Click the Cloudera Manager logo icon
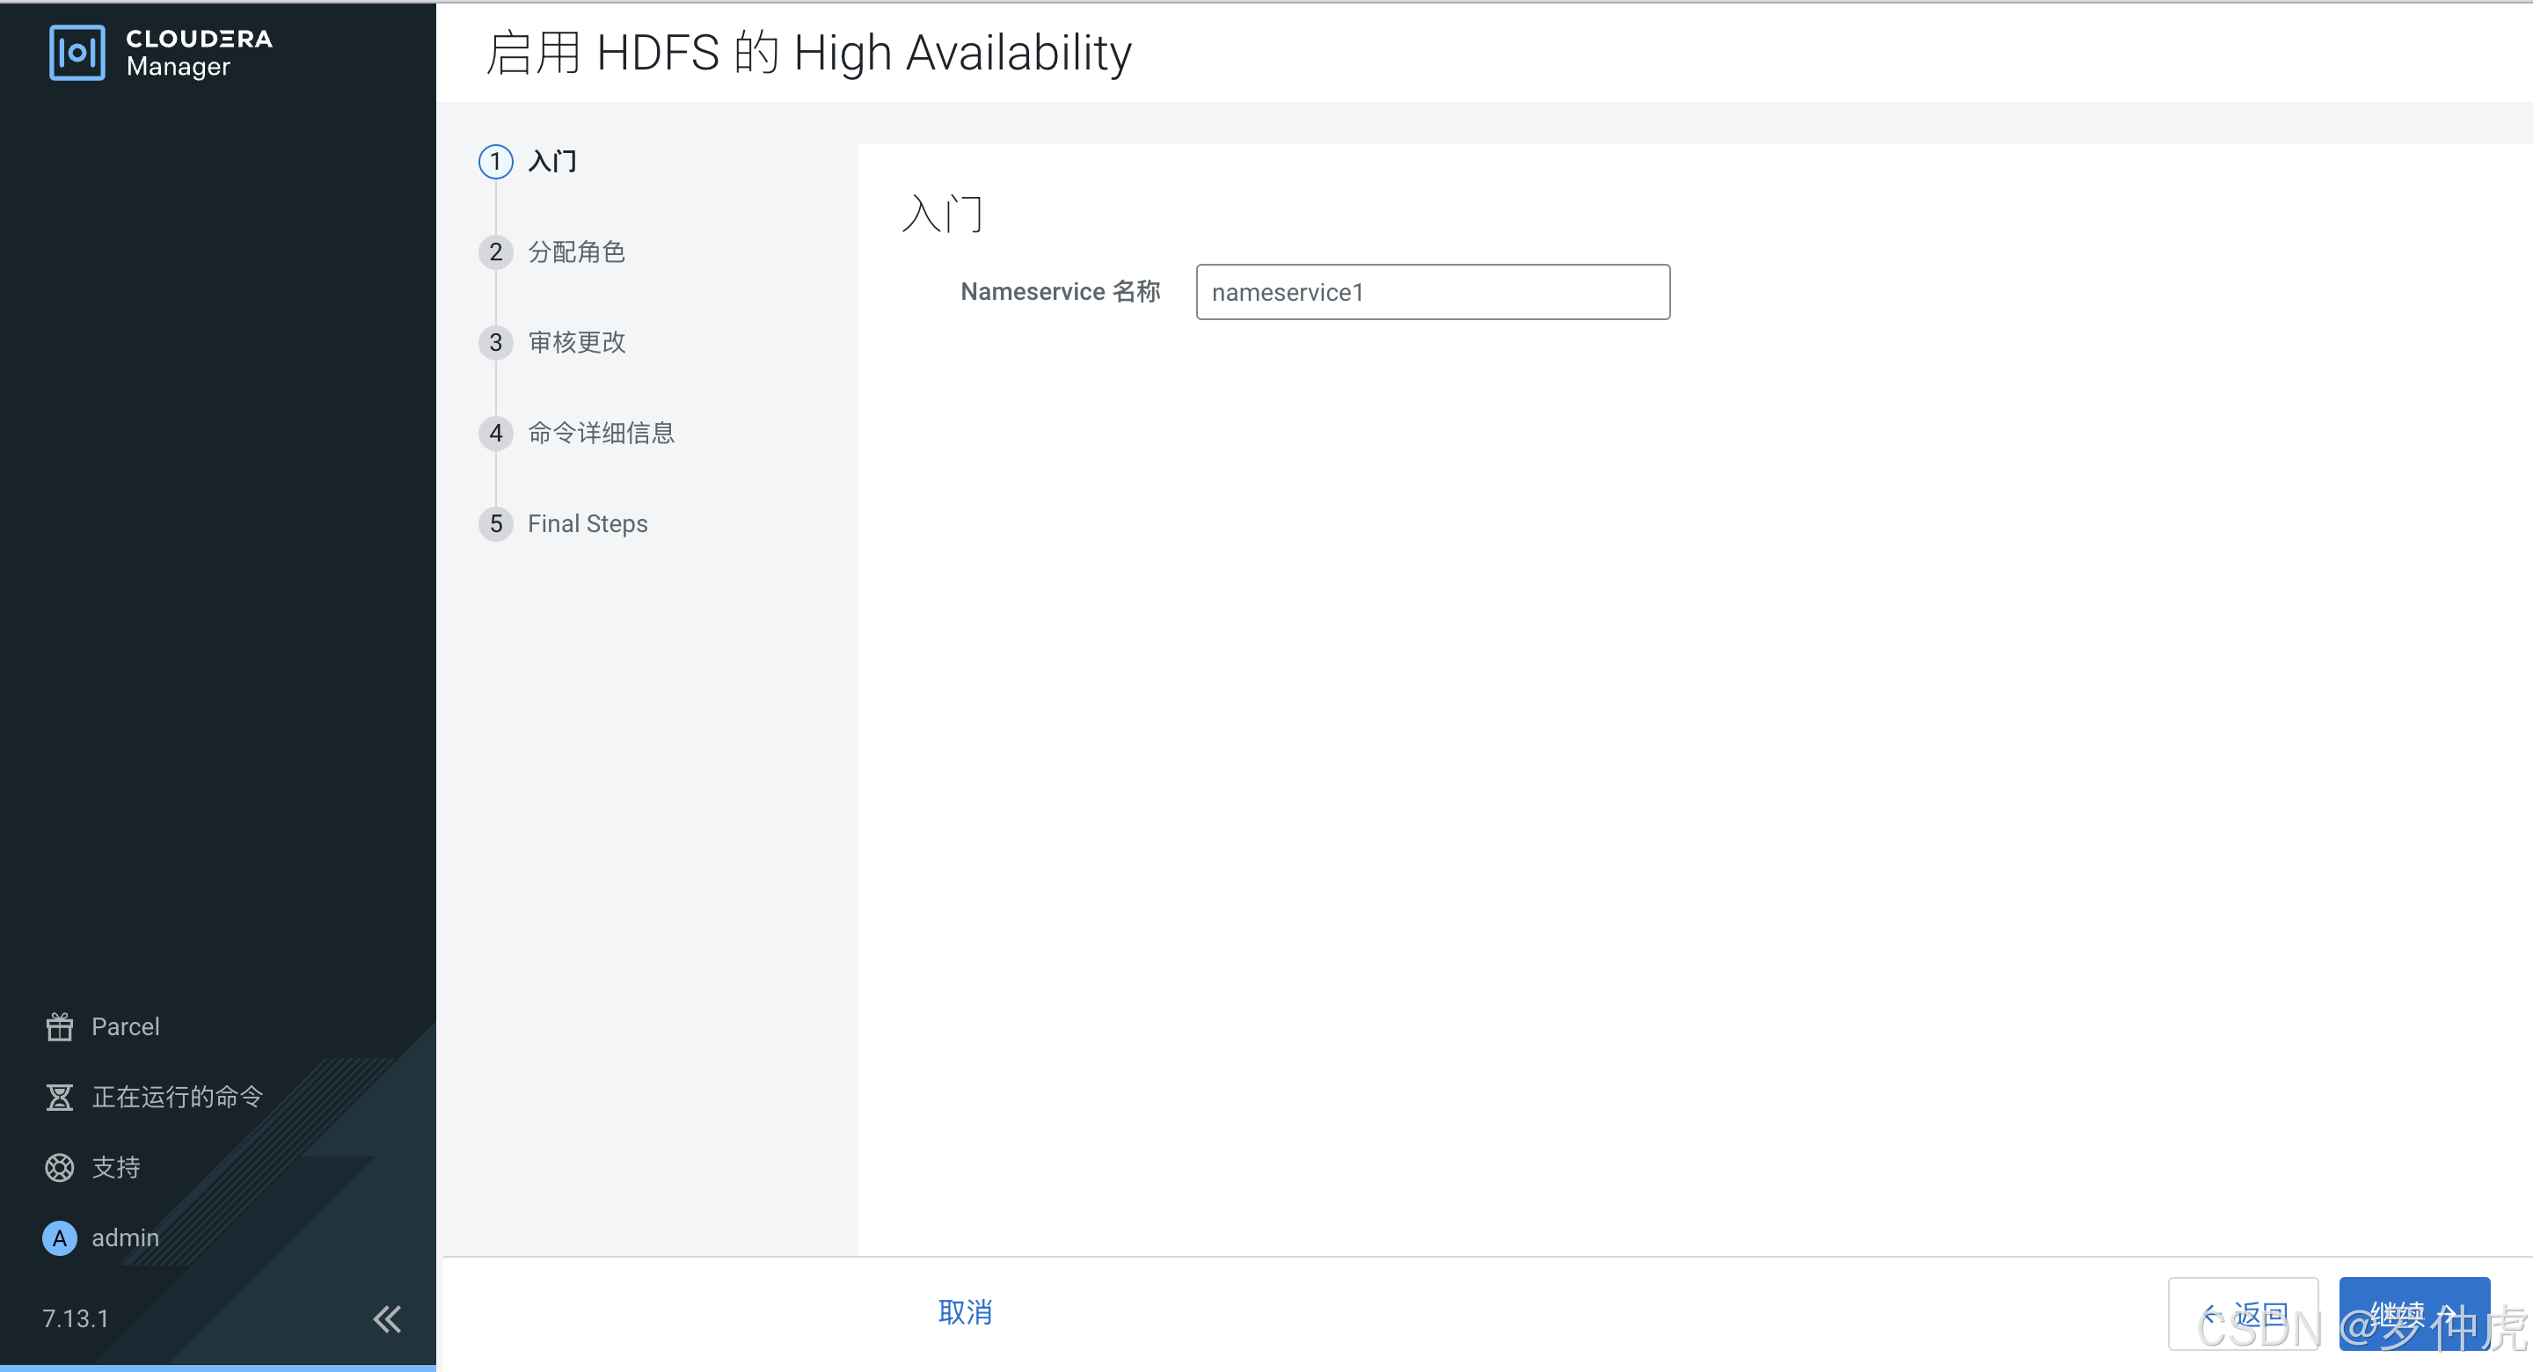 77,52
